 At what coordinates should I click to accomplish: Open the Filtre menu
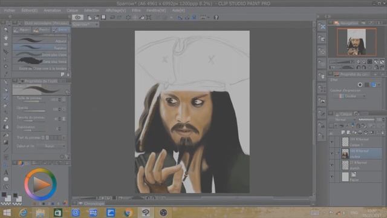click(x=136, y=10)
